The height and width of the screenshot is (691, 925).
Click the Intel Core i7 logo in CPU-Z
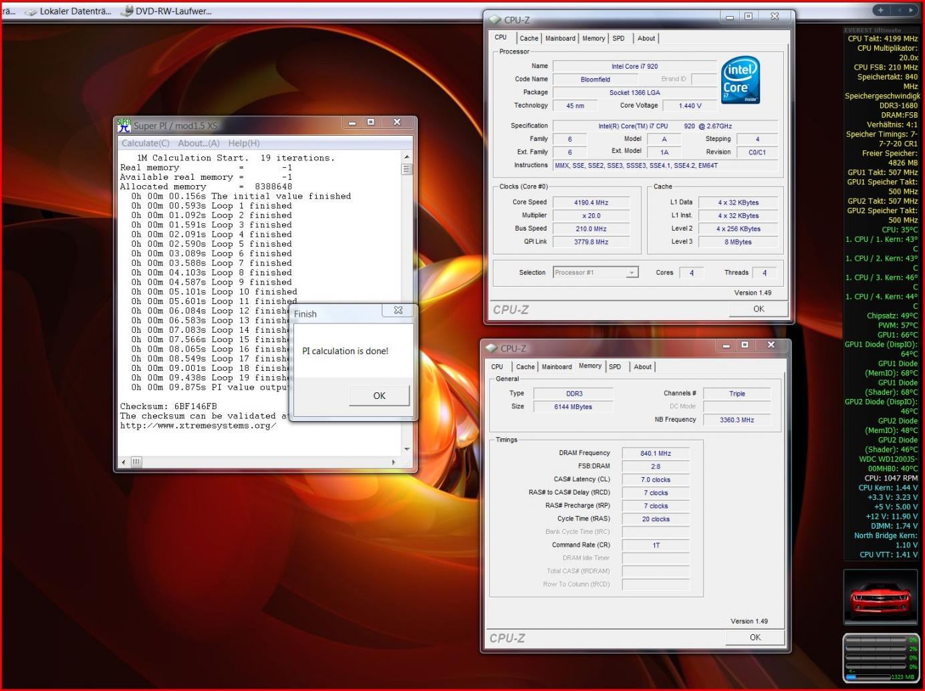(x=741, y=81)
